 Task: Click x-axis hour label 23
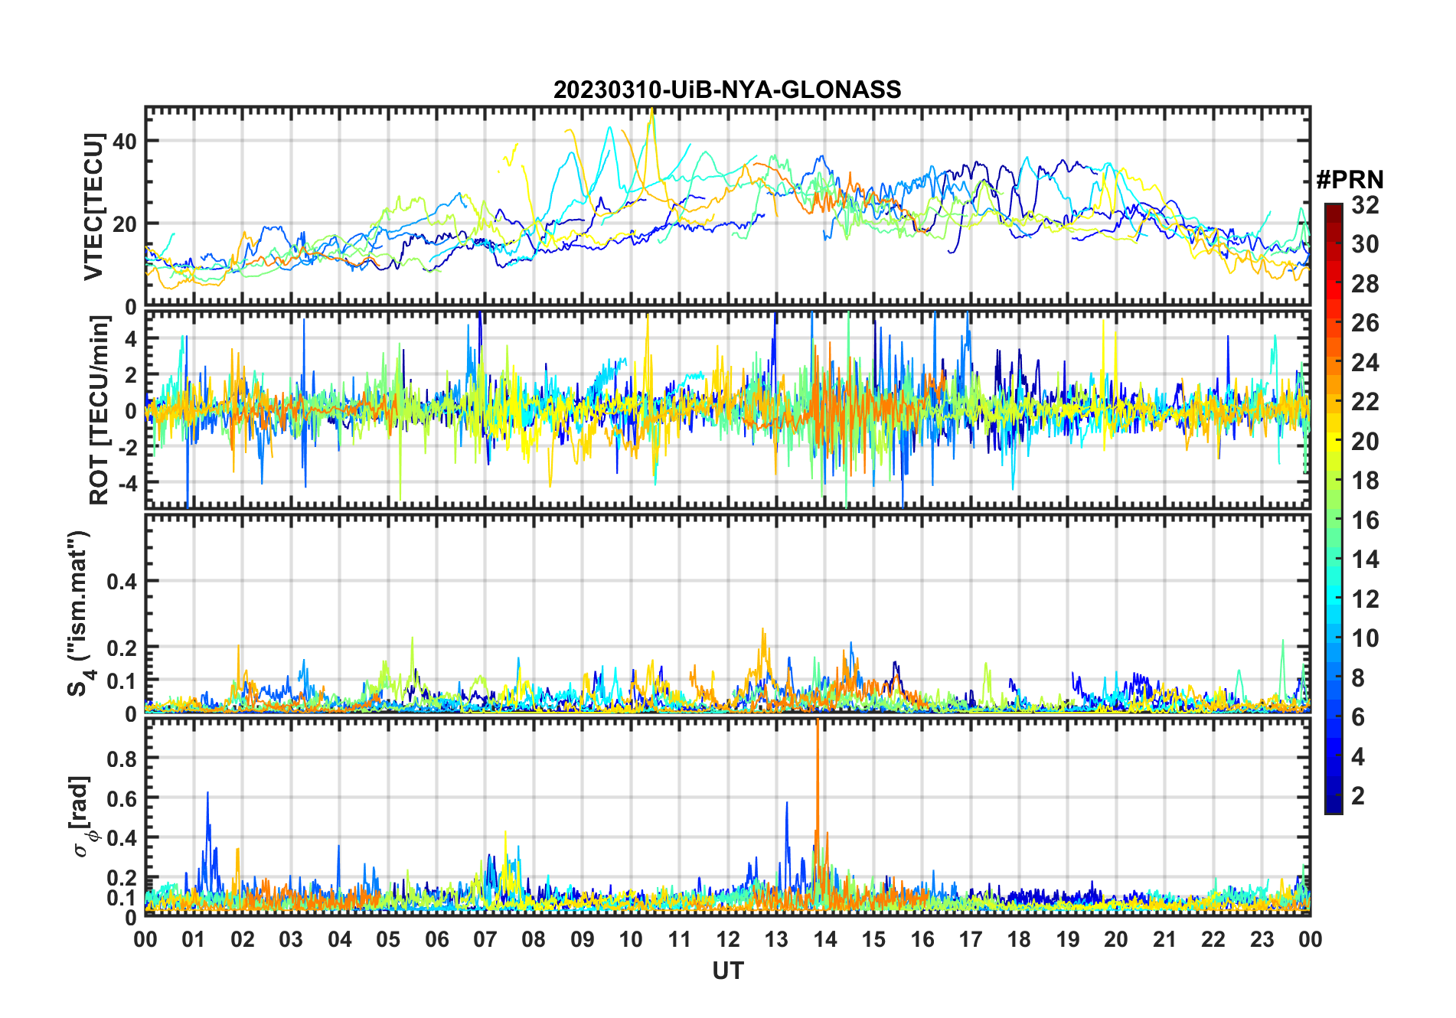(x=1262, y=938)
